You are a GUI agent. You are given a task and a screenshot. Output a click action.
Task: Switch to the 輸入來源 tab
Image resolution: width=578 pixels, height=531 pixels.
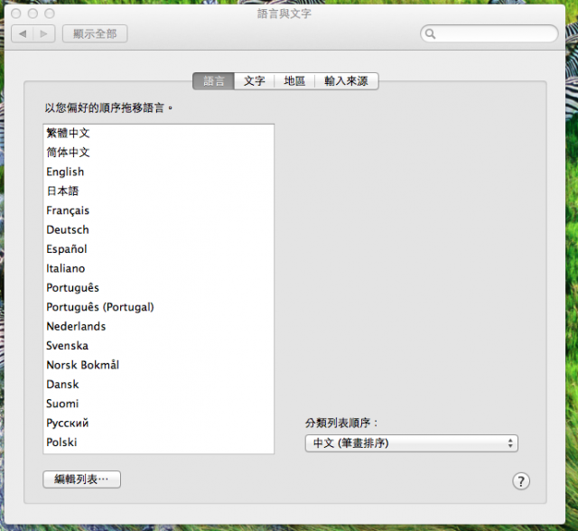[x=346, y=81]
